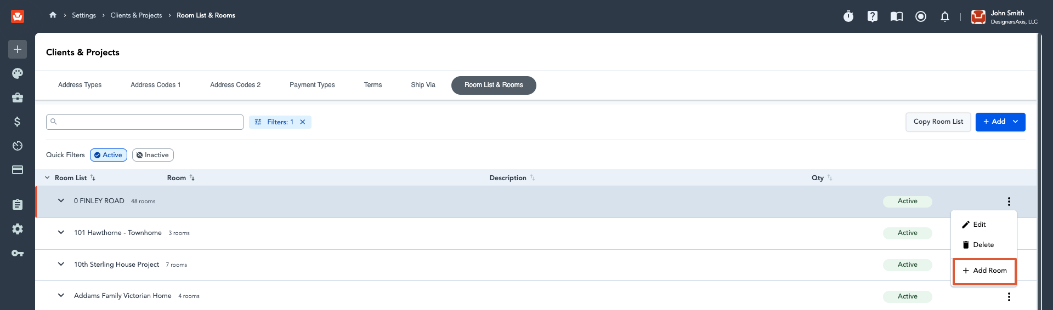Click the "DesignersAxis, LLC" company name
Image resolution: width=1053 pixels, height=310 pixels.
click(x=1014, y=22)
